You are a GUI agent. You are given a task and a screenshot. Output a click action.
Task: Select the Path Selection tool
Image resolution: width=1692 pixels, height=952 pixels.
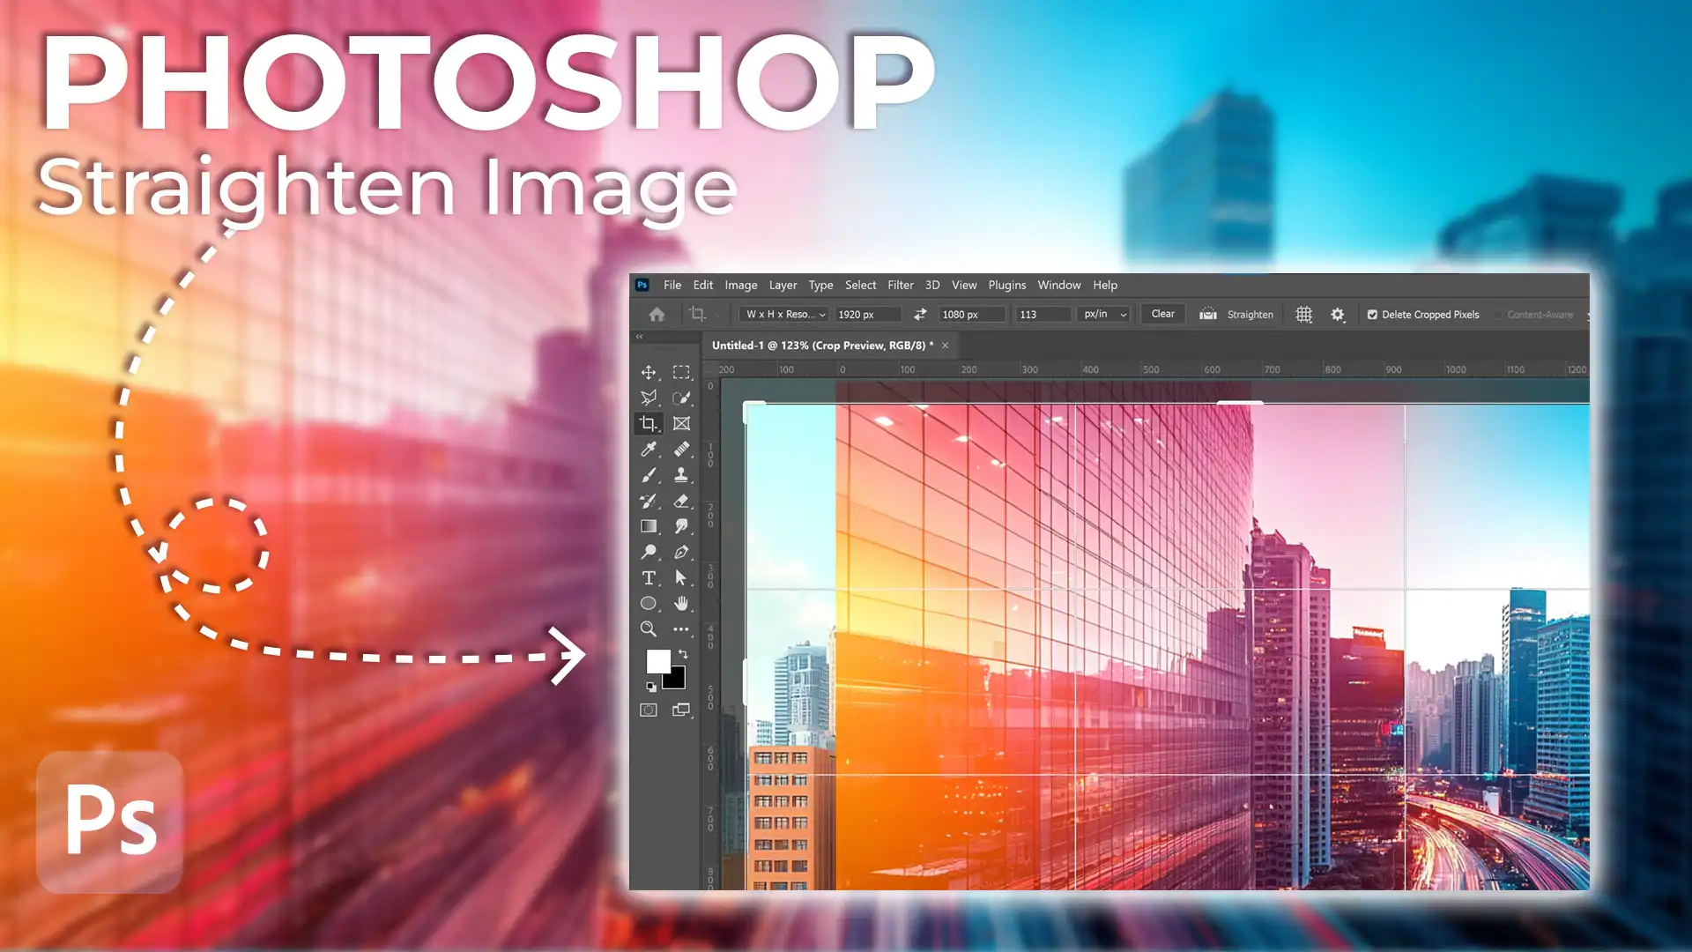pyautogui.click(x=681, y=578)
